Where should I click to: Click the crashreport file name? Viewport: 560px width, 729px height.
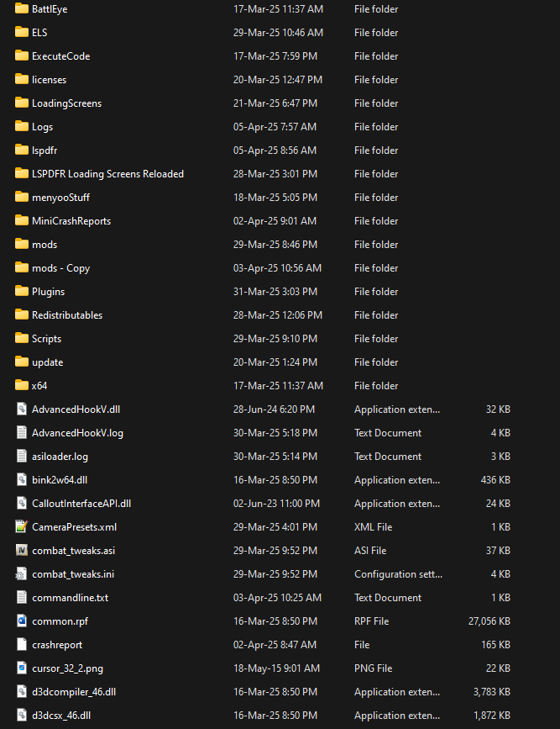(57, 645)
